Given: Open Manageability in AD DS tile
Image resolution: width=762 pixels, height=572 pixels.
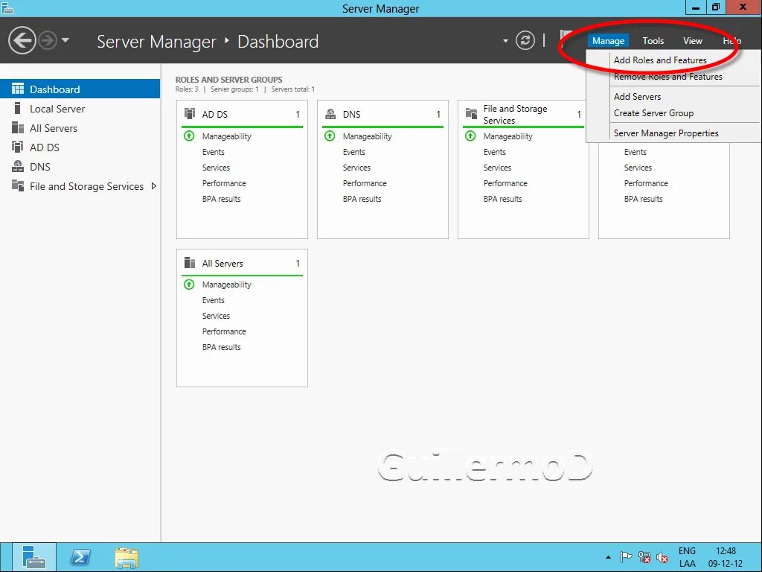Looking at the screenshot, I should pyautogui.click(x=226, y=137).
